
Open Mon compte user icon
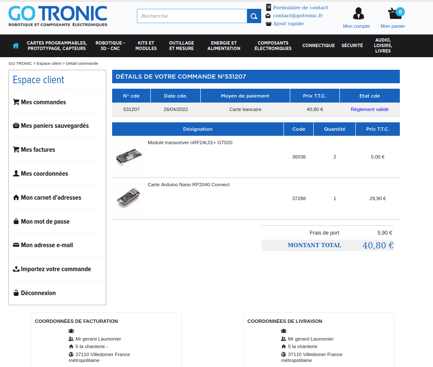click(x=358, y=13)
